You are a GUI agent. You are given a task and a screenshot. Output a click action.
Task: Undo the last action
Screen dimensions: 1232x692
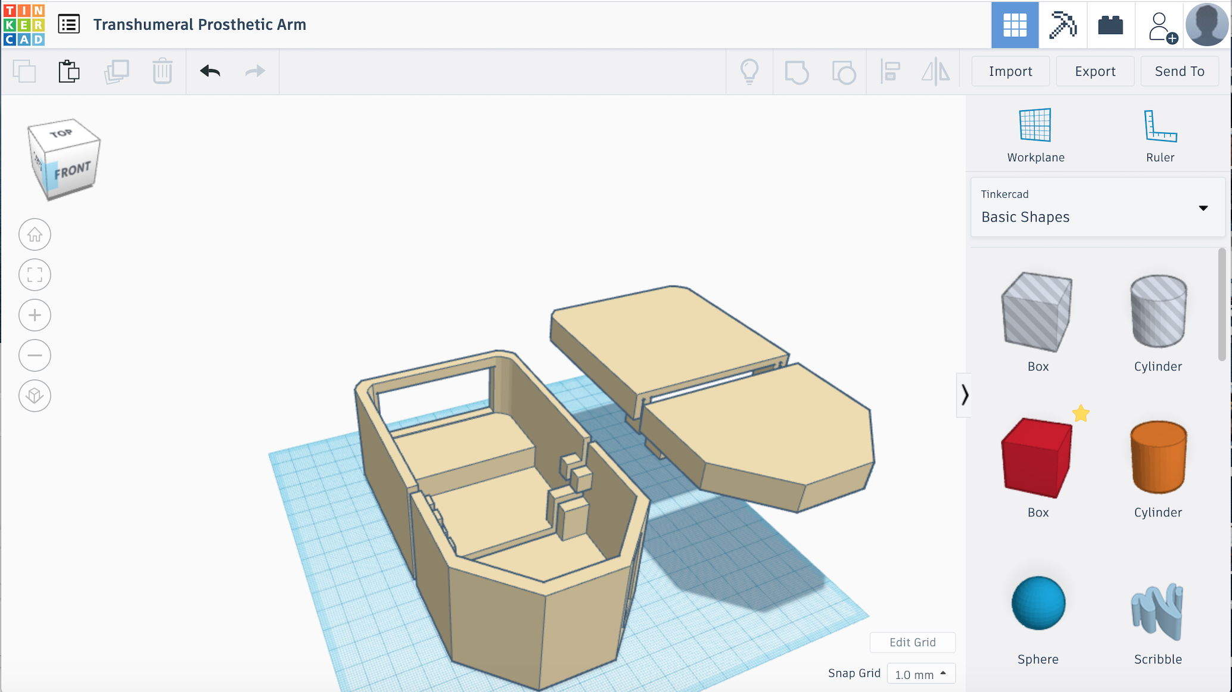(x=210, y=71)
